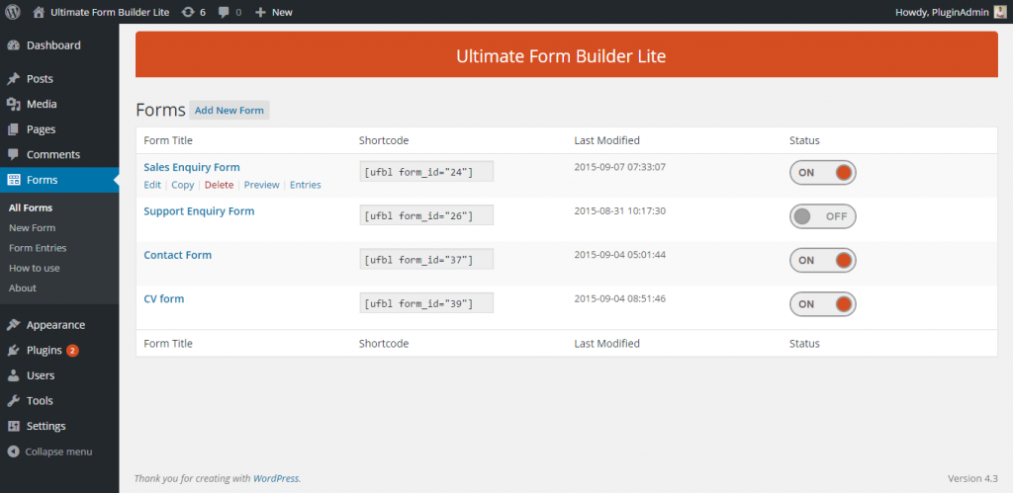Click the Plugins plug icon
The image size is (1013, 493).
[14, 350]
